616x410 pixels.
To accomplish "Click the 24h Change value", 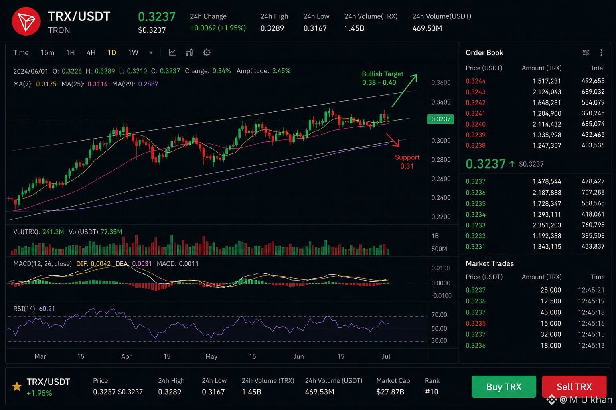I will point(218,28).
